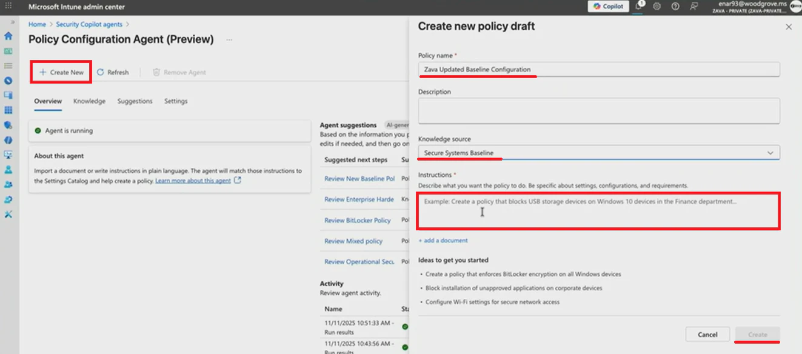Viewport: 802px width, 354px height.
Task: Open the Knowledge source dropdown
Action: [599, 153]
